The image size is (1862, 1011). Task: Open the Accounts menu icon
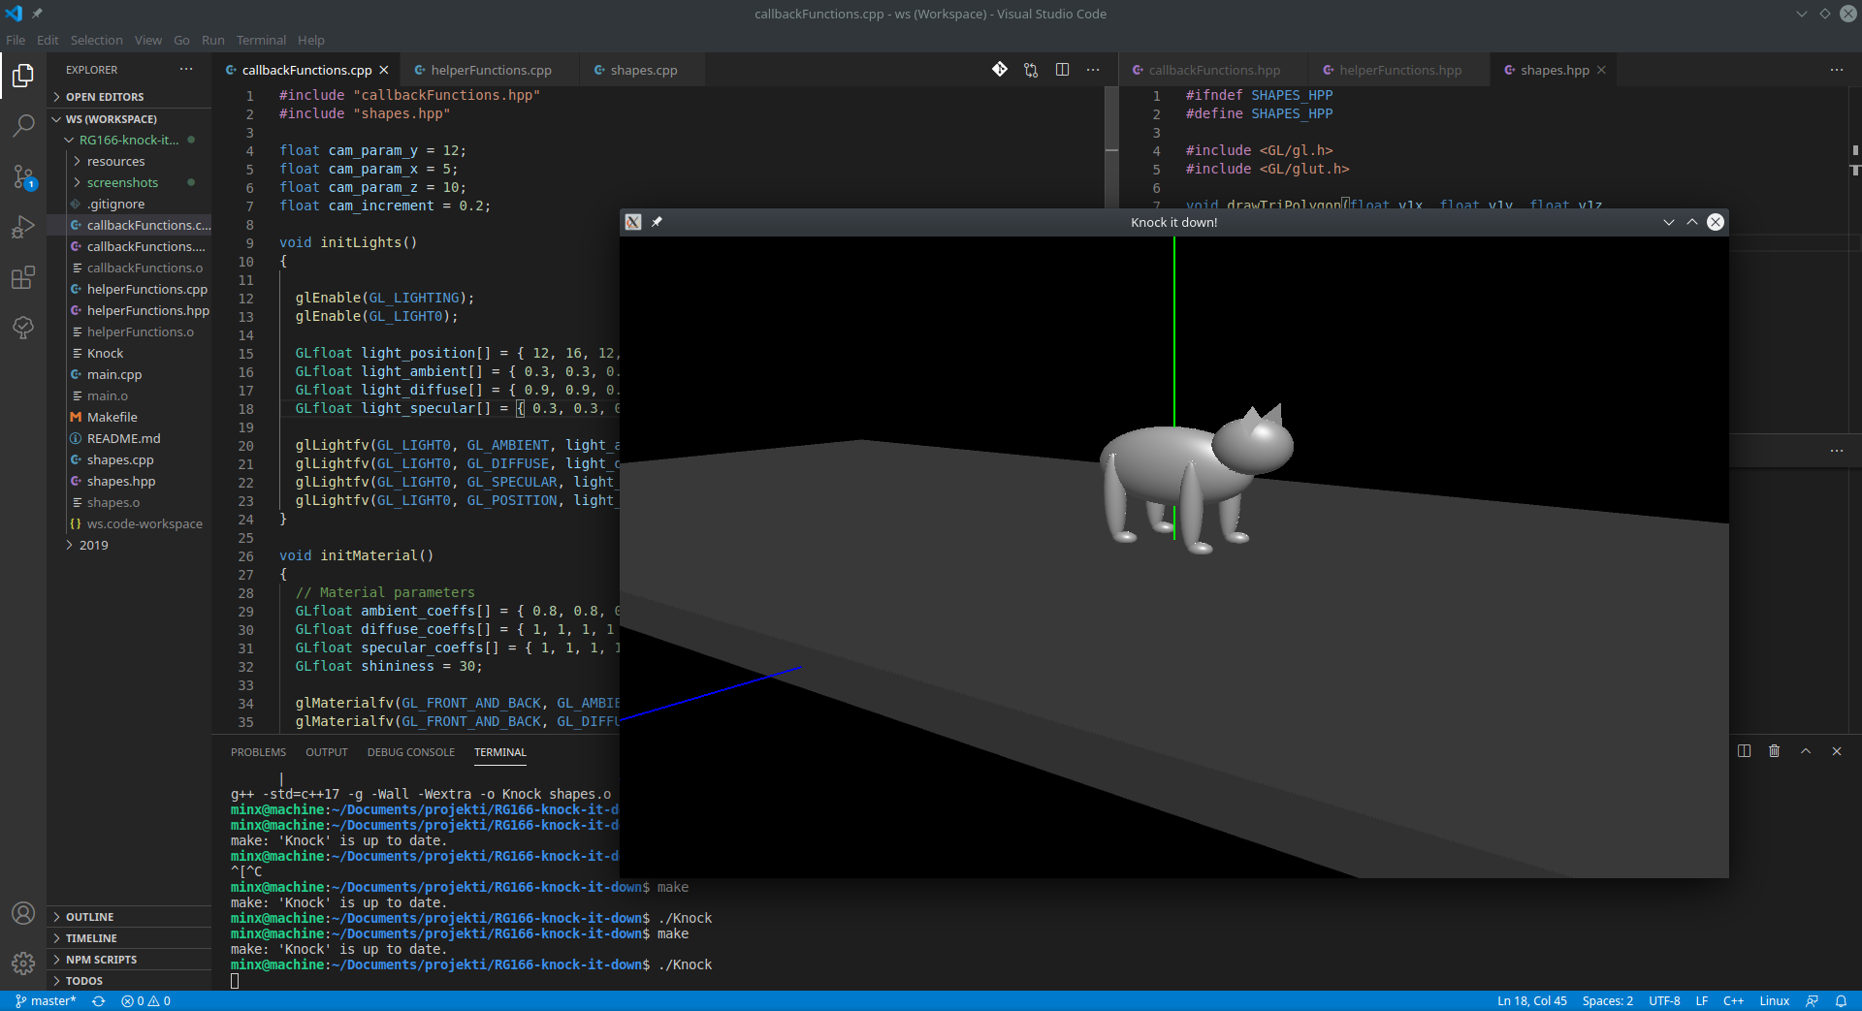tap(23, 913)
